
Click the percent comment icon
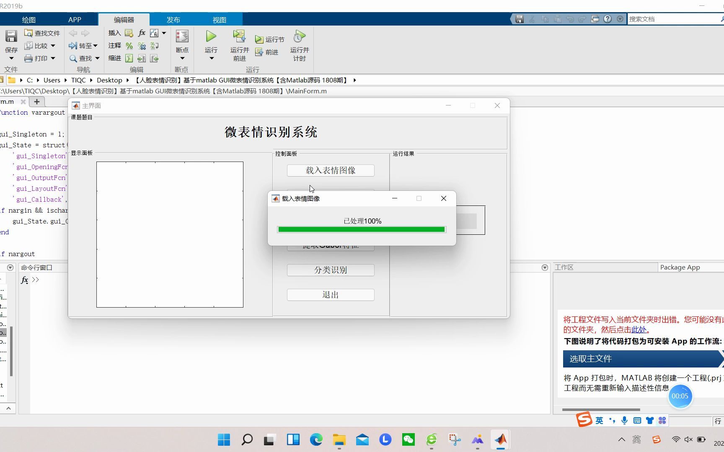(129, 46)
